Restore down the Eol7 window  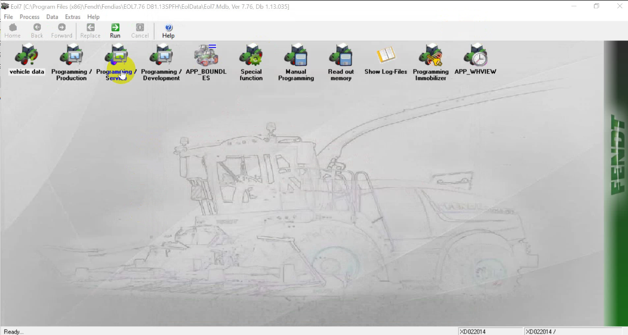click(x=596, y=6)
